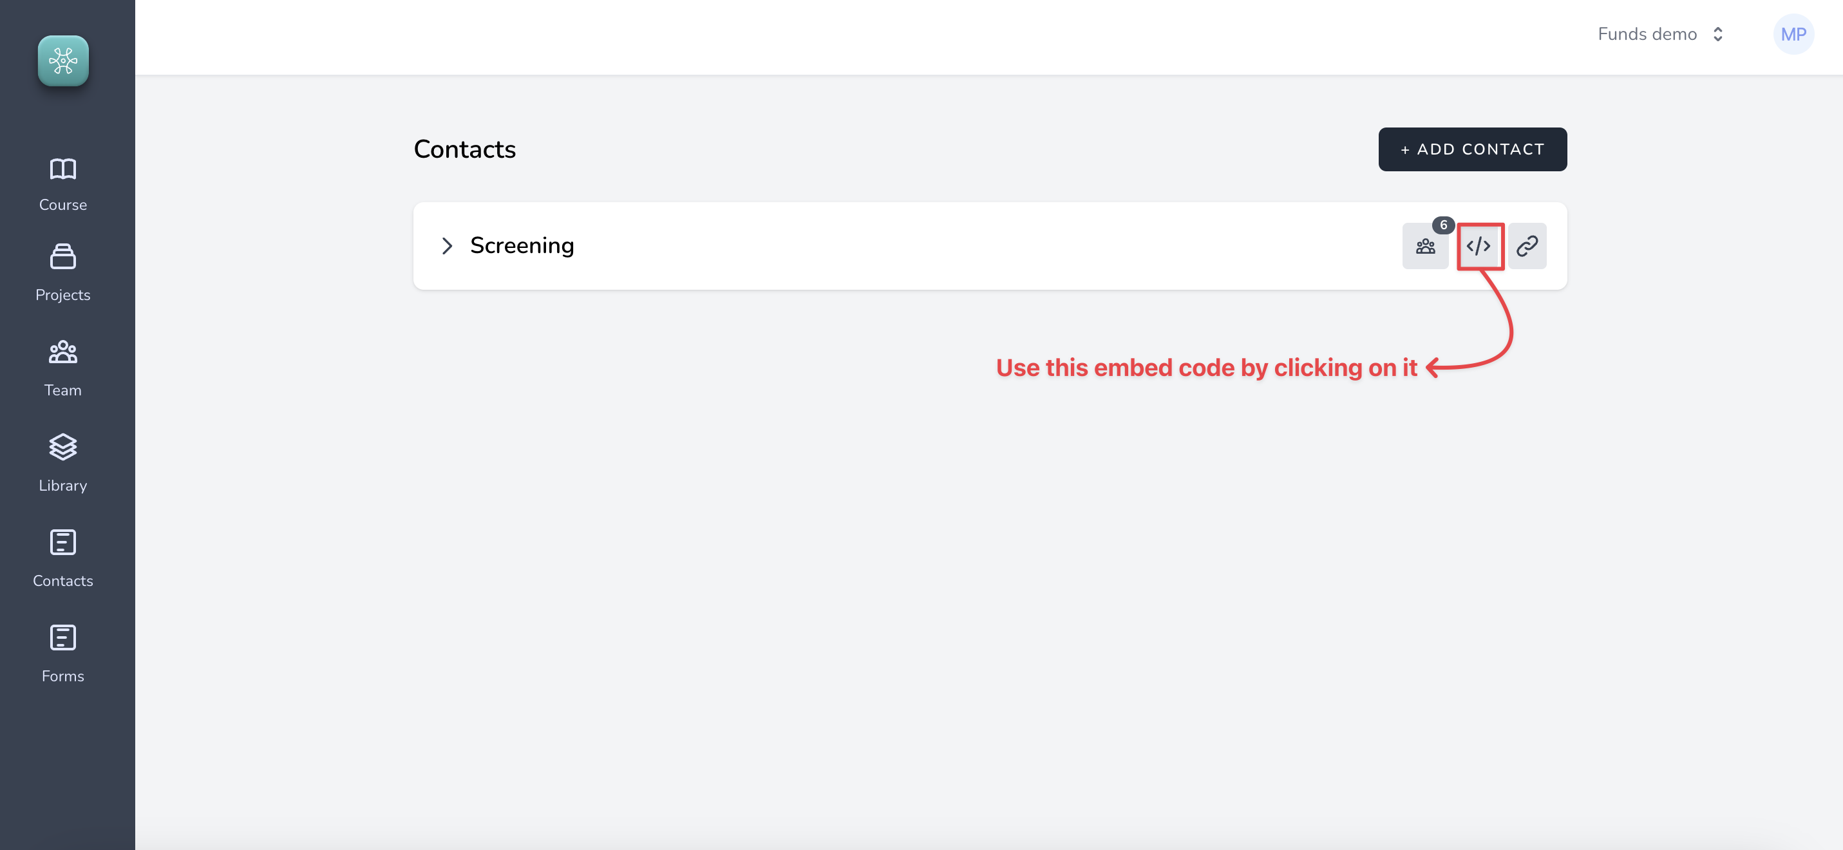The height and width of the screenshot is (850, 1843).
Task: Click the ADD CONTACT button
Action: click(1472, 149)
